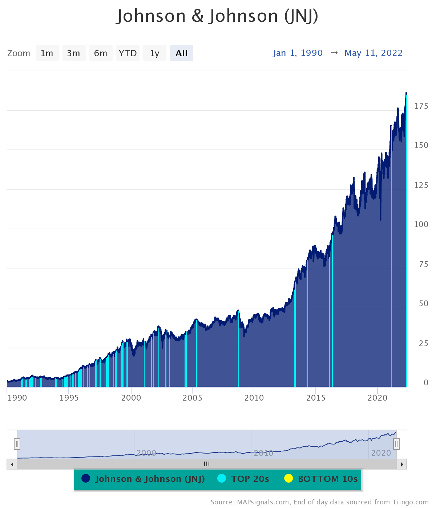Screen dimensions: 436x508
Task: Select the YTD zoom range
Action: coord(128,53)
